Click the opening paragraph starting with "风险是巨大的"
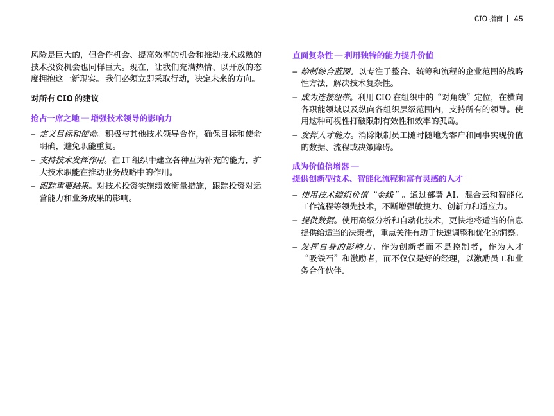554x416 pixels. [x=146, y=67]
